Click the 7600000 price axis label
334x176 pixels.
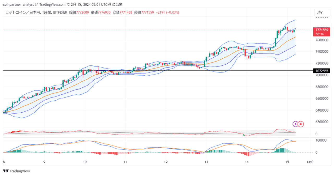322,40
